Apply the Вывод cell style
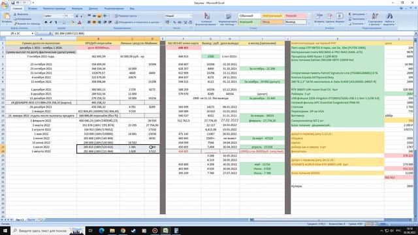This screenshot has width=418, height=235. pyautogui.click(x=295, y=22)
